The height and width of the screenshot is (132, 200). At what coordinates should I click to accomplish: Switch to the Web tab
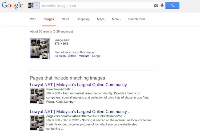pos(33,19)
